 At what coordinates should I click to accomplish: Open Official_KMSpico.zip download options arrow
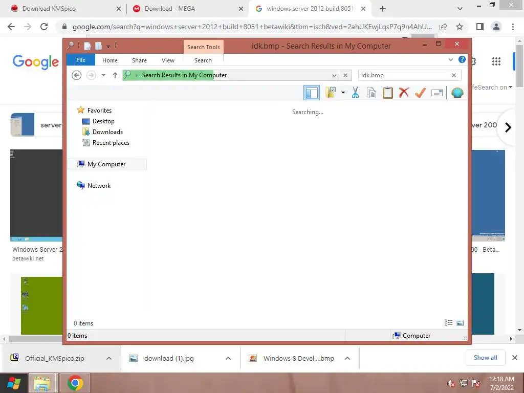(x=109, y=358)
